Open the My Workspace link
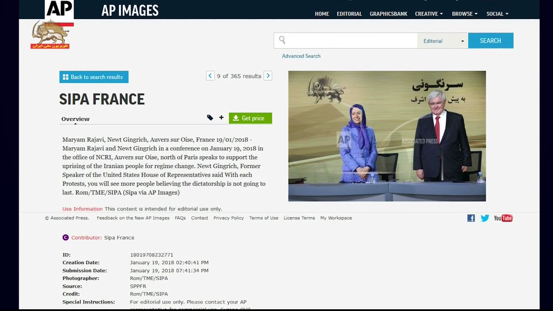 [x=336, y=218]
